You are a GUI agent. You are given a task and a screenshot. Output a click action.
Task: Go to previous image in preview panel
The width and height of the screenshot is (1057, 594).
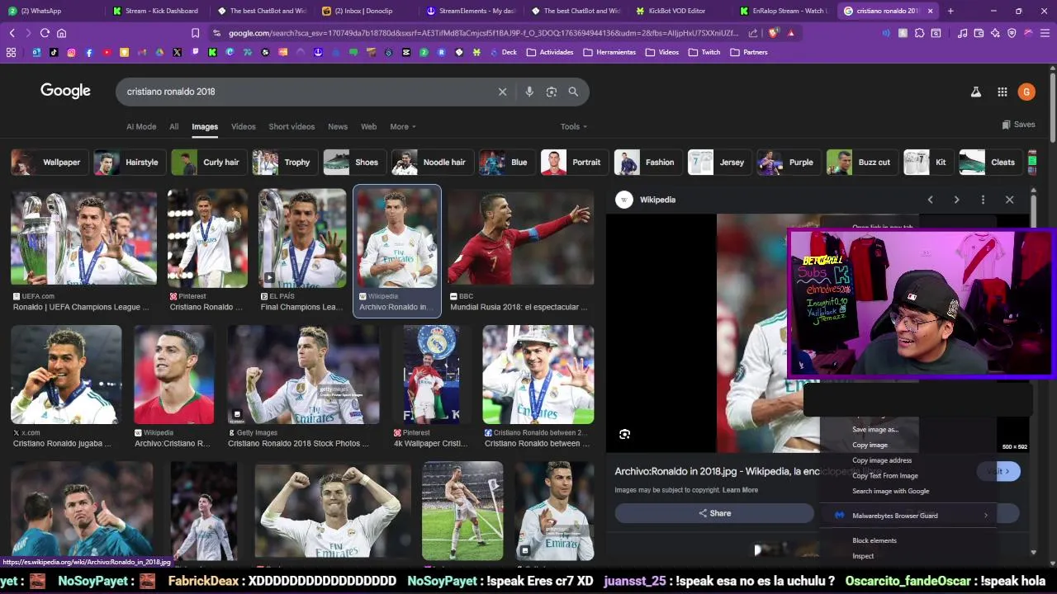tap(931, 200)
